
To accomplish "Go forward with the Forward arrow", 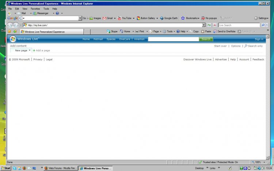I will [16, 25].
